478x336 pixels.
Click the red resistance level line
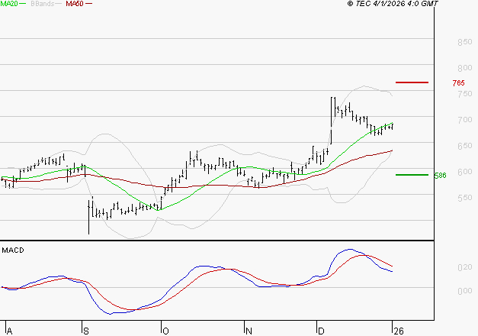coord(412,82)
